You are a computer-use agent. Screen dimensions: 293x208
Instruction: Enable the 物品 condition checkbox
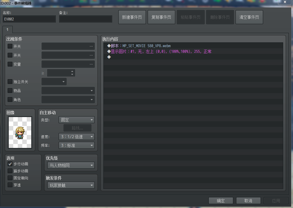(x=10, y=90)
